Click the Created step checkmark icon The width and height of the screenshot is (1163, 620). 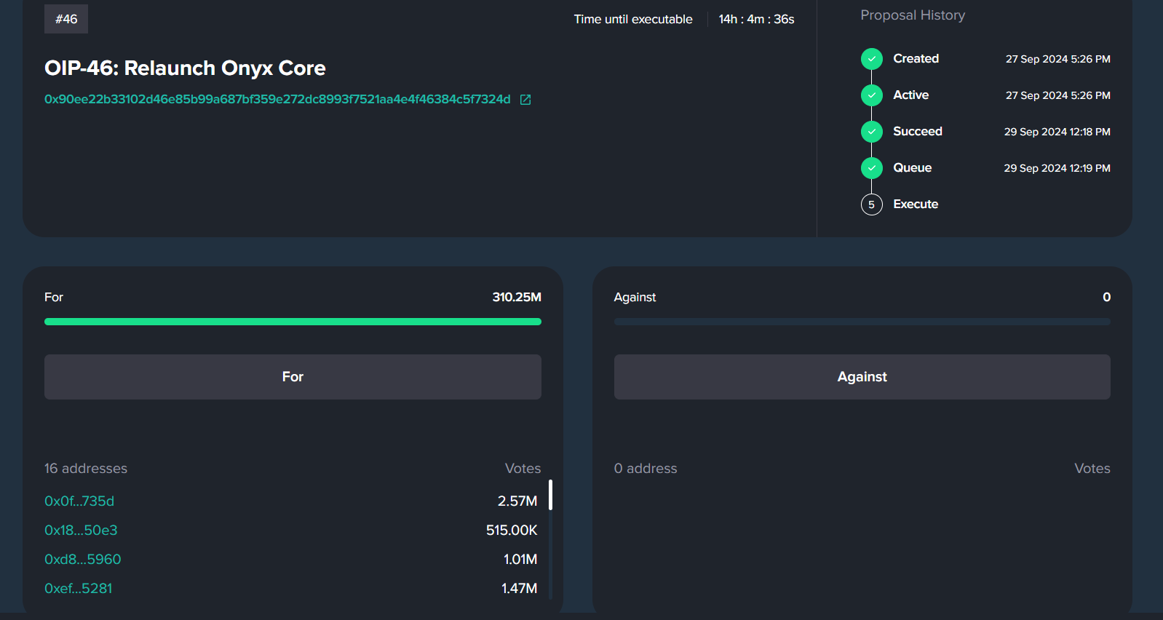[871, 59]
